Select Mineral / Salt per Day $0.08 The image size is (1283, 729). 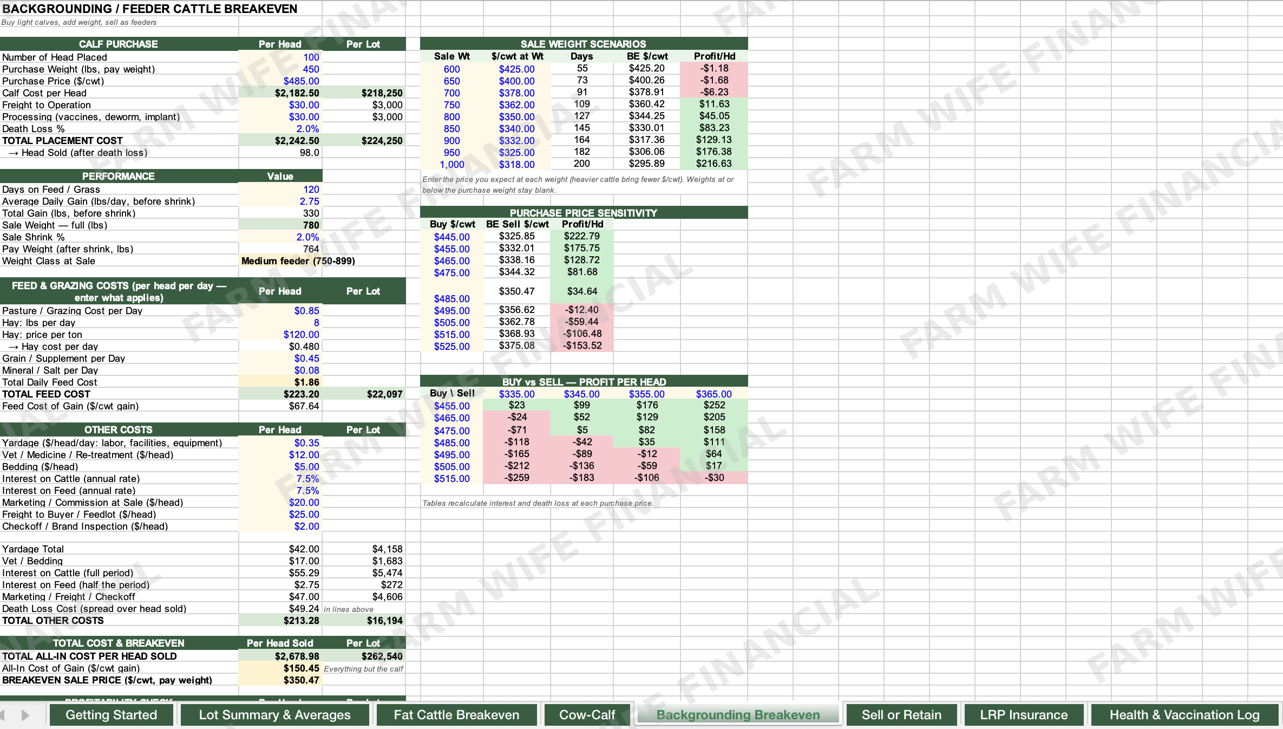pos(280,370)
